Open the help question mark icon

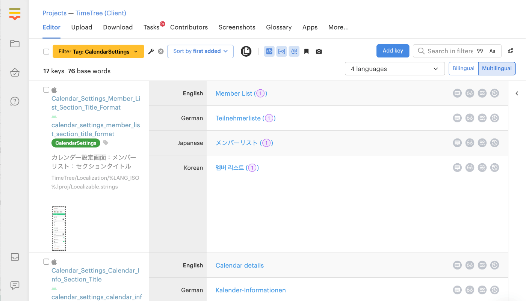(15, 101)
